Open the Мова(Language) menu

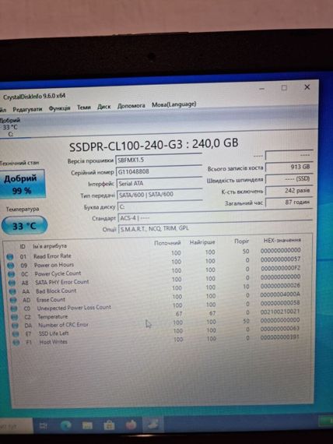[174, 104]
